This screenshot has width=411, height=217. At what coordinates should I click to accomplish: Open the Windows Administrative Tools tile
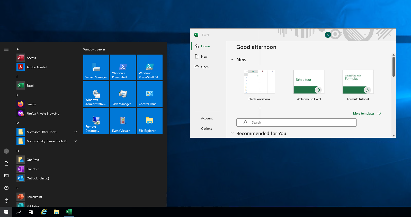[96, 94]
